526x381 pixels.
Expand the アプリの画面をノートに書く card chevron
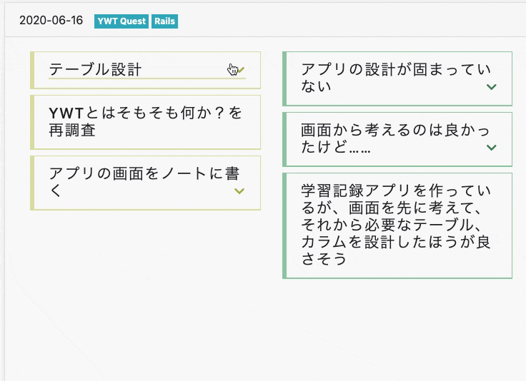[x=239, y=191]
